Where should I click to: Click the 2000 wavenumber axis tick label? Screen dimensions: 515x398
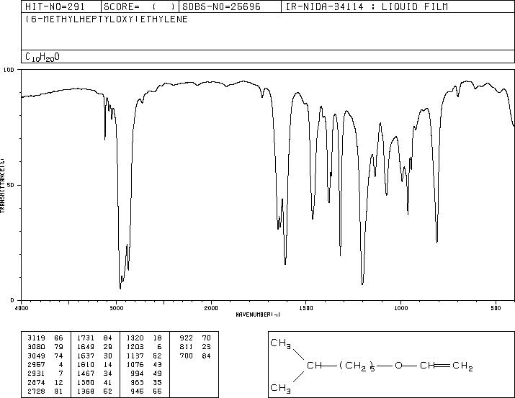coord(211,308)
